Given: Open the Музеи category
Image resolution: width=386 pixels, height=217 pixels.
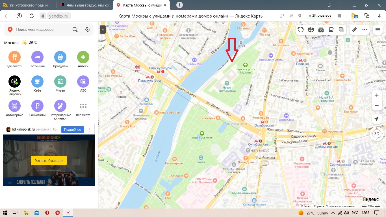Looking at the screenshot, I should pos(60,84).
